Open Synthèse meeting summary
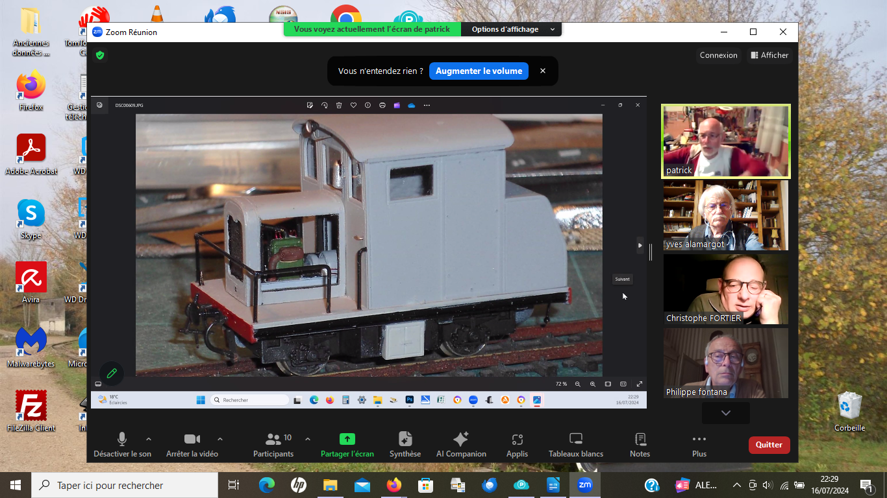887x498 pixels. coord(405,445)
